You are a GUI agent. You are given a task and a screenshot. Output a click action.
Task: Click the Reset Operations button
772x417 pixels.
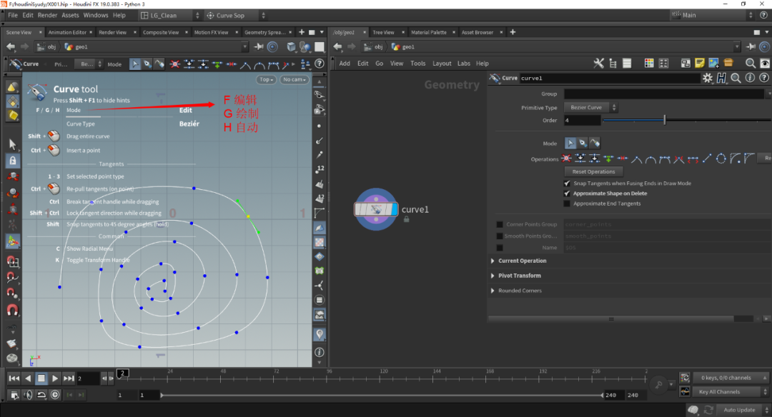coord(593,171)
